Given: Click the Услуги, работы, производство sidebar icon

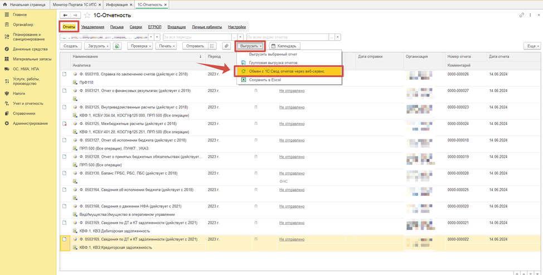Looking at the screenshot, I should tap(7, 81).
